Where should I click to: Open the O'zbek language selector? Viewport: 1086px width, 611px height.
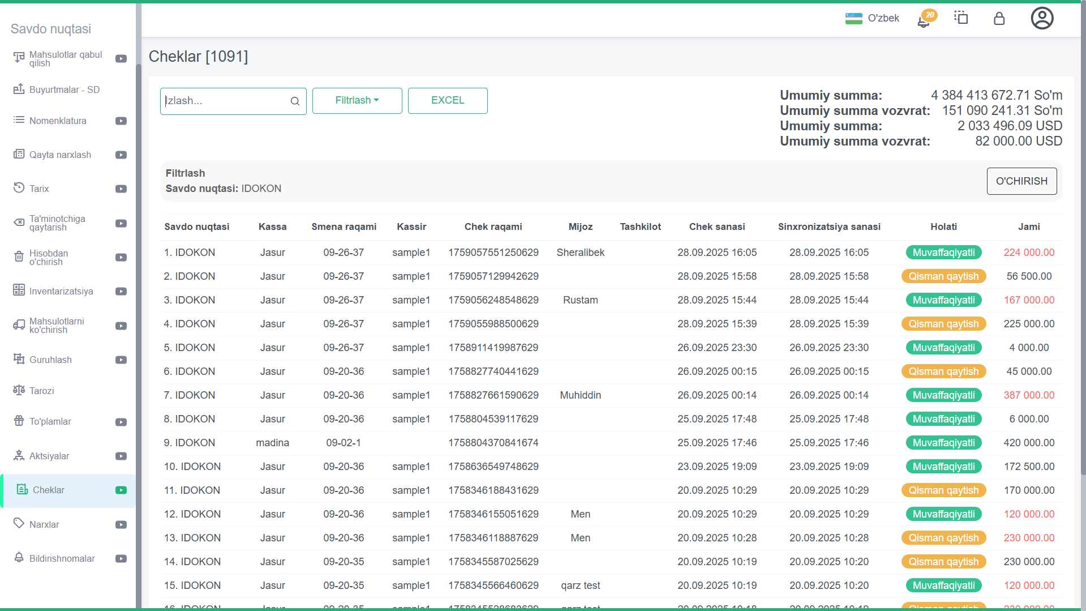(x=872, y=18)
